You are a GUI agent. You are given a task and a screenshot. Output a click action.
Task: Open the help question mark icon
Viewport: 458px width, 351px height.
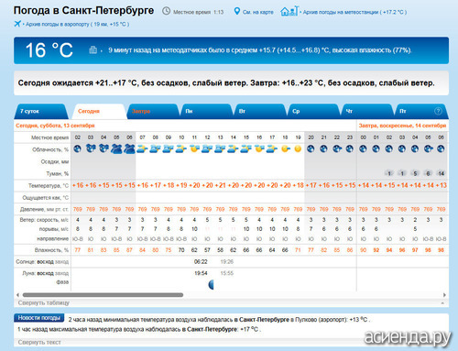438,111
